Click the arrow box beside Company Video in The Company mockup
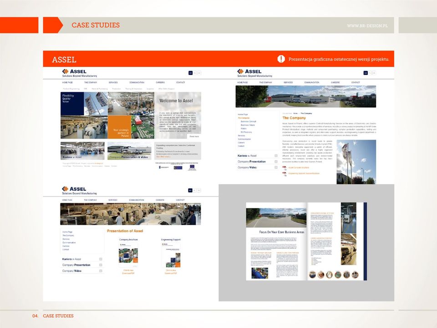437x328 pixels. point(276,167)
